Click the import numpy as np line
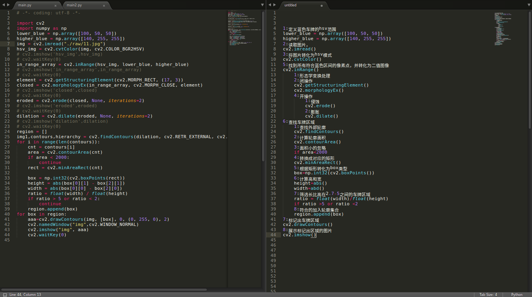 42,28
